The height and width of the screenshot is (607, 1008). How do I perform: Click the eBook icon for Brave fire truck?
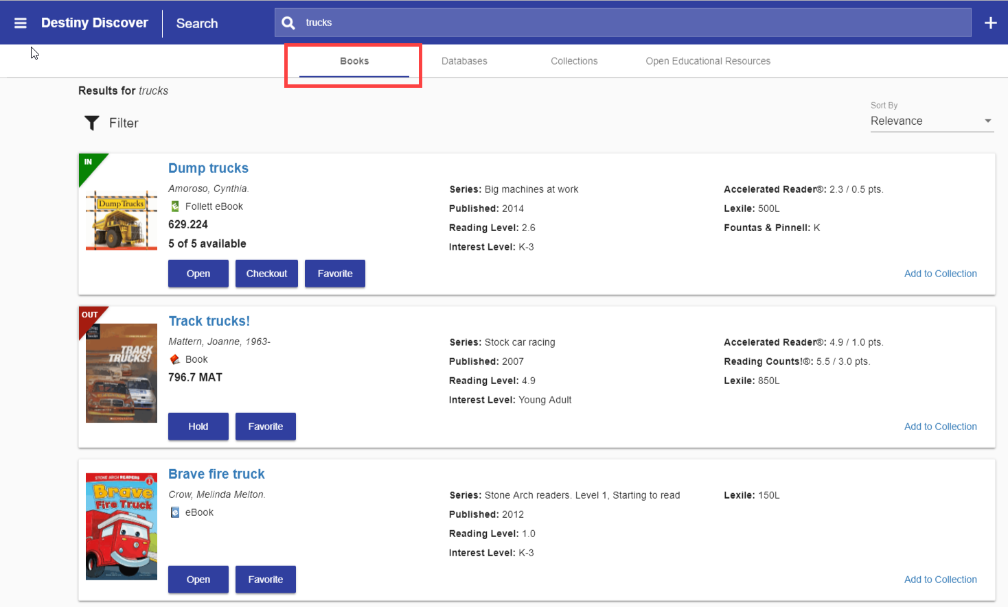175,512
